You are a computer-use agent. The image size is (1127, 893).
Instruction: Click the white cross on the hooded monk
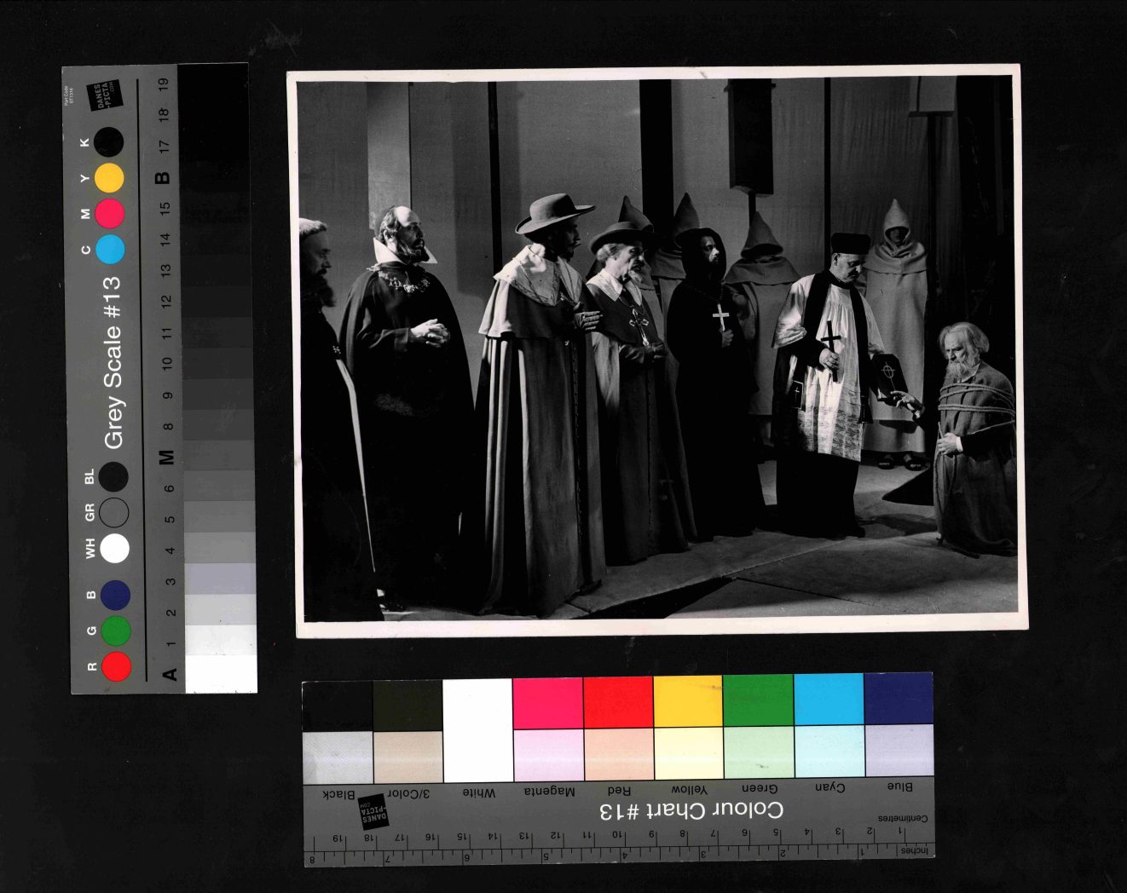pos(720,317)
